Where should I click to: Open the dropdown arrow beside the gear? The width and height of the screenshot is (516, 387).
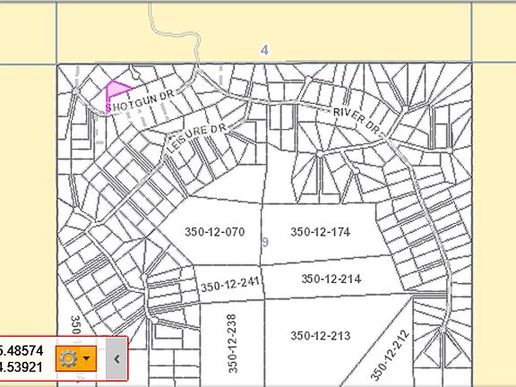87,358
